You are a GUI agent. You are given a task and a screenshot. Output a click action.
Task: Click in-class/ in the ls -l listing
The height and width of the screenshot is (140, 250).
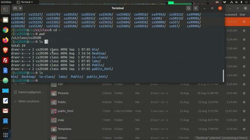100,57
